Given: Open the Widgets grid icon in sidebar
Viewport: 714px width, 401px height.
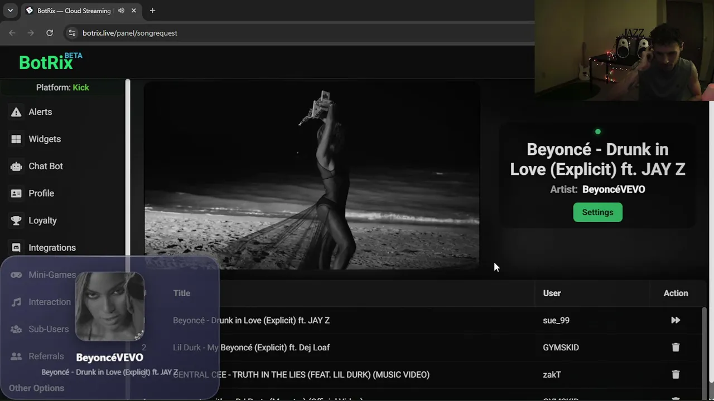Looking at the screenshot, I should (16, 139).
